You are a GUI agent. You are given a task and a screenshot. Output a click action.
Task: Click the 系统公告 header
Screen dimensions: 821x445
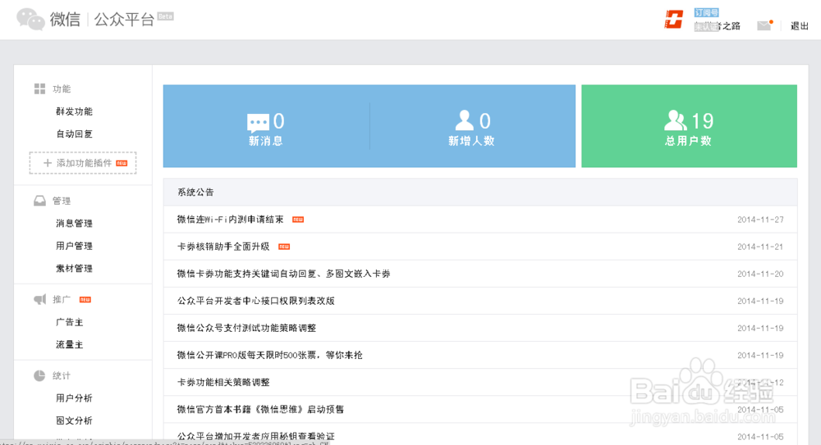[195, 193]
